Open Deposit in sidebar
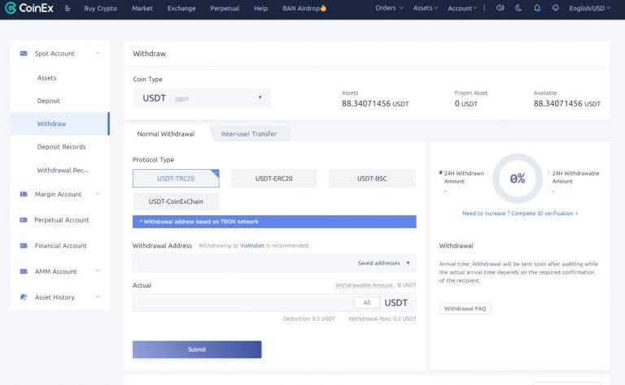Screen dimensions: 625x385 (48, 101)
